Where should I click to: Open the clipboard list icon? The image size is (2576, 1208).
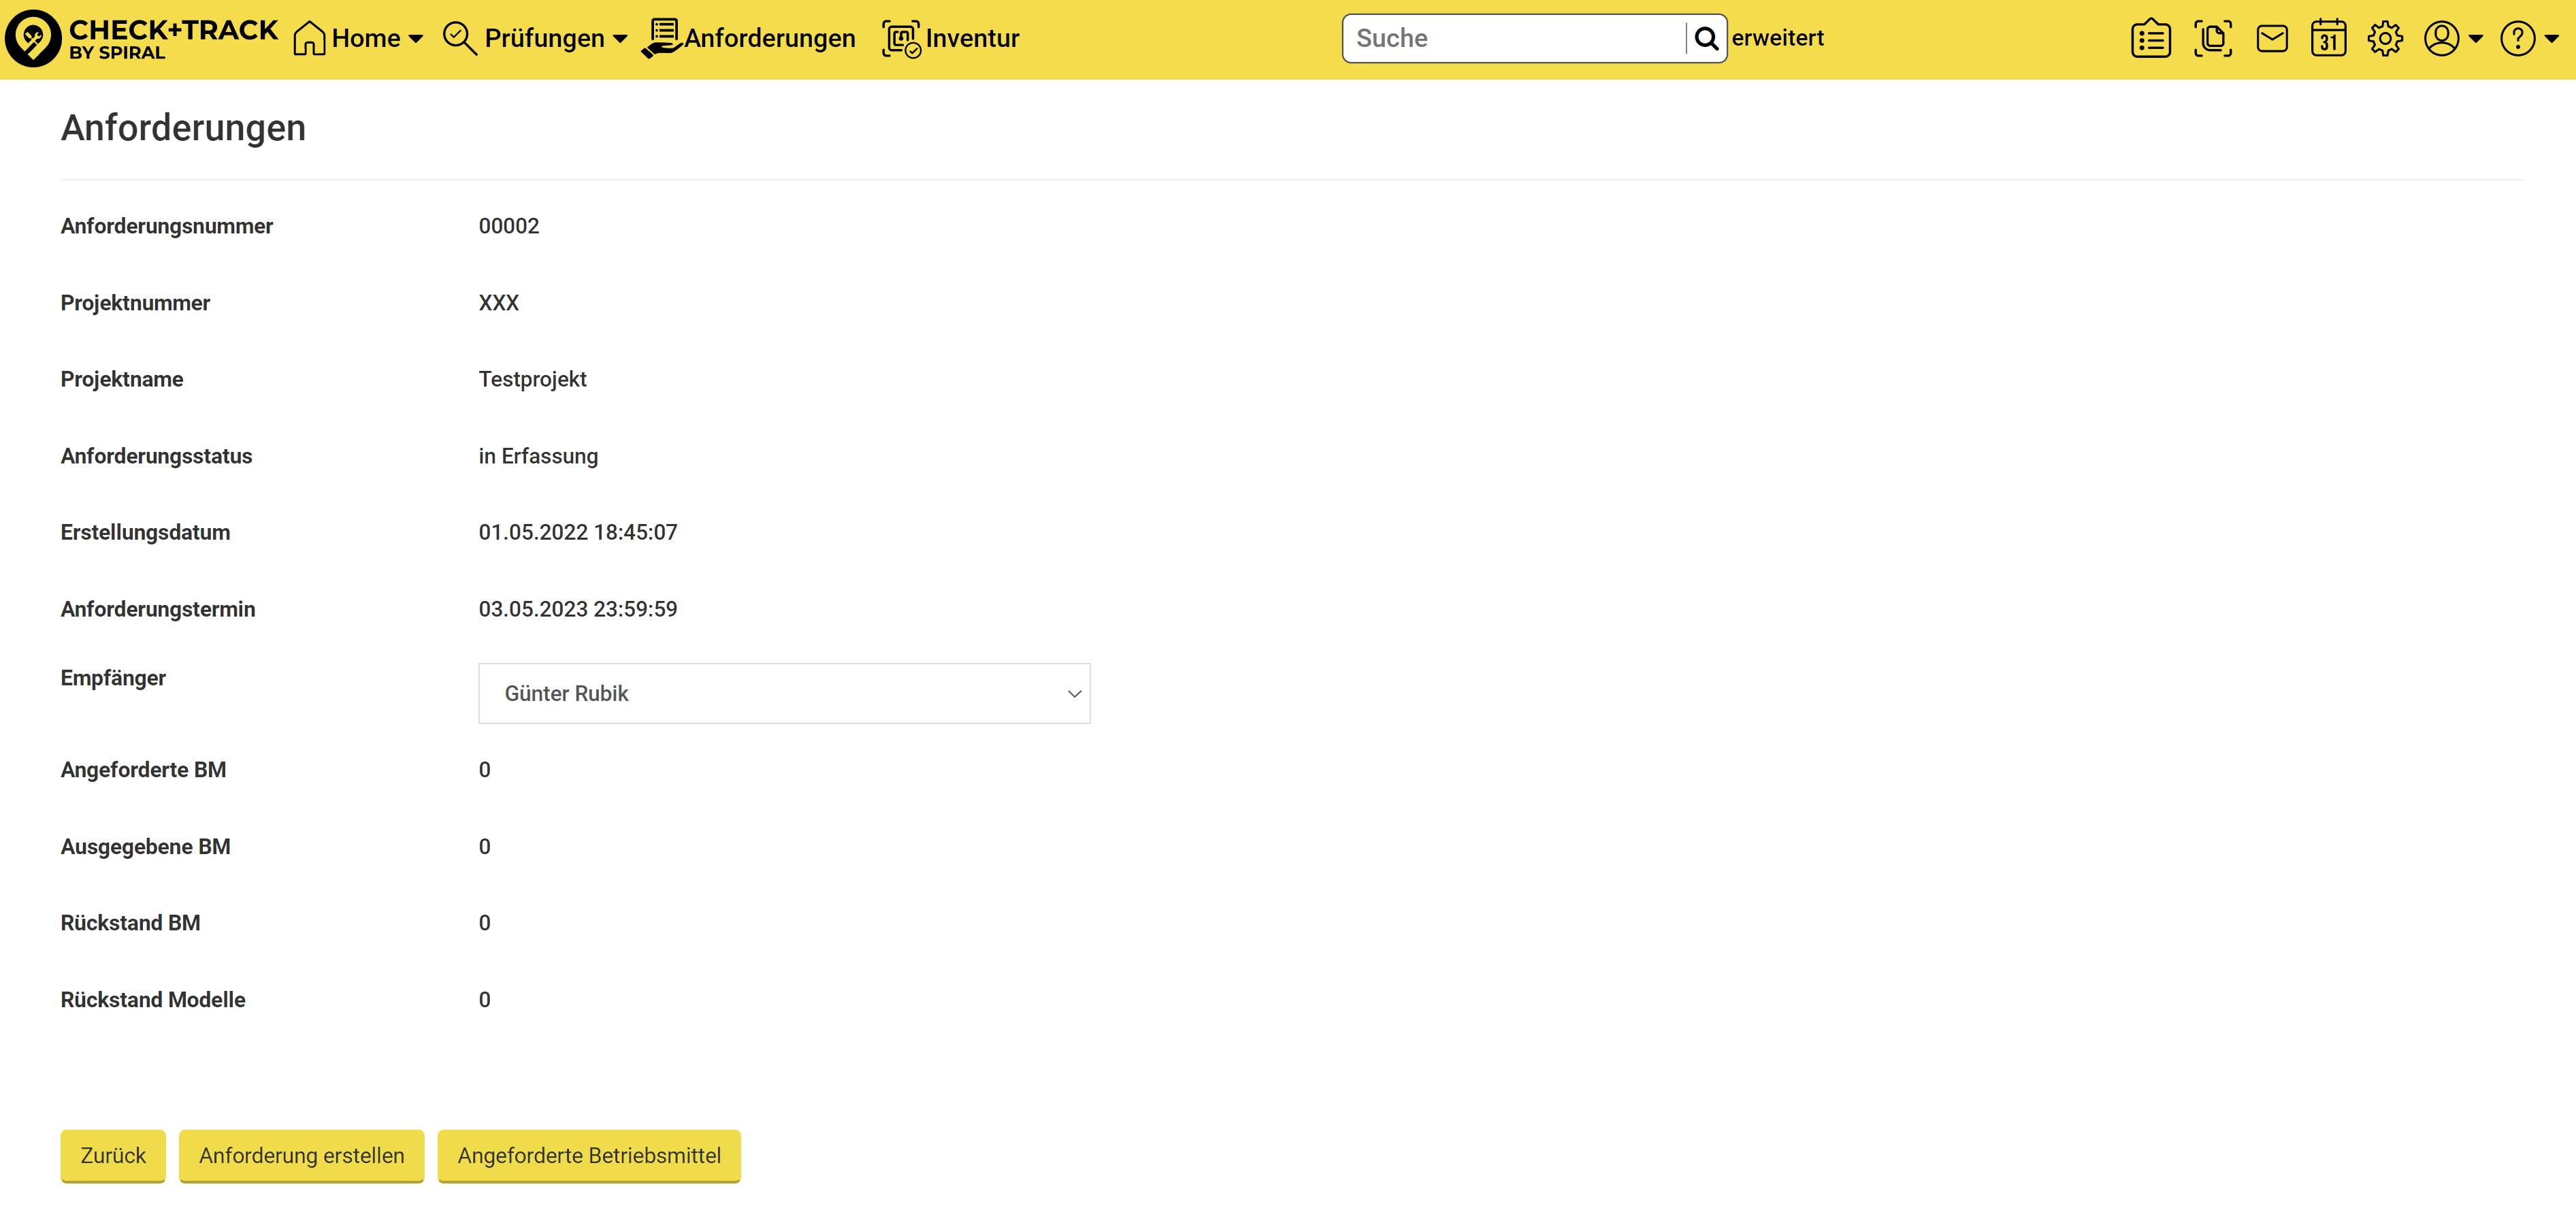point(2150,38)
